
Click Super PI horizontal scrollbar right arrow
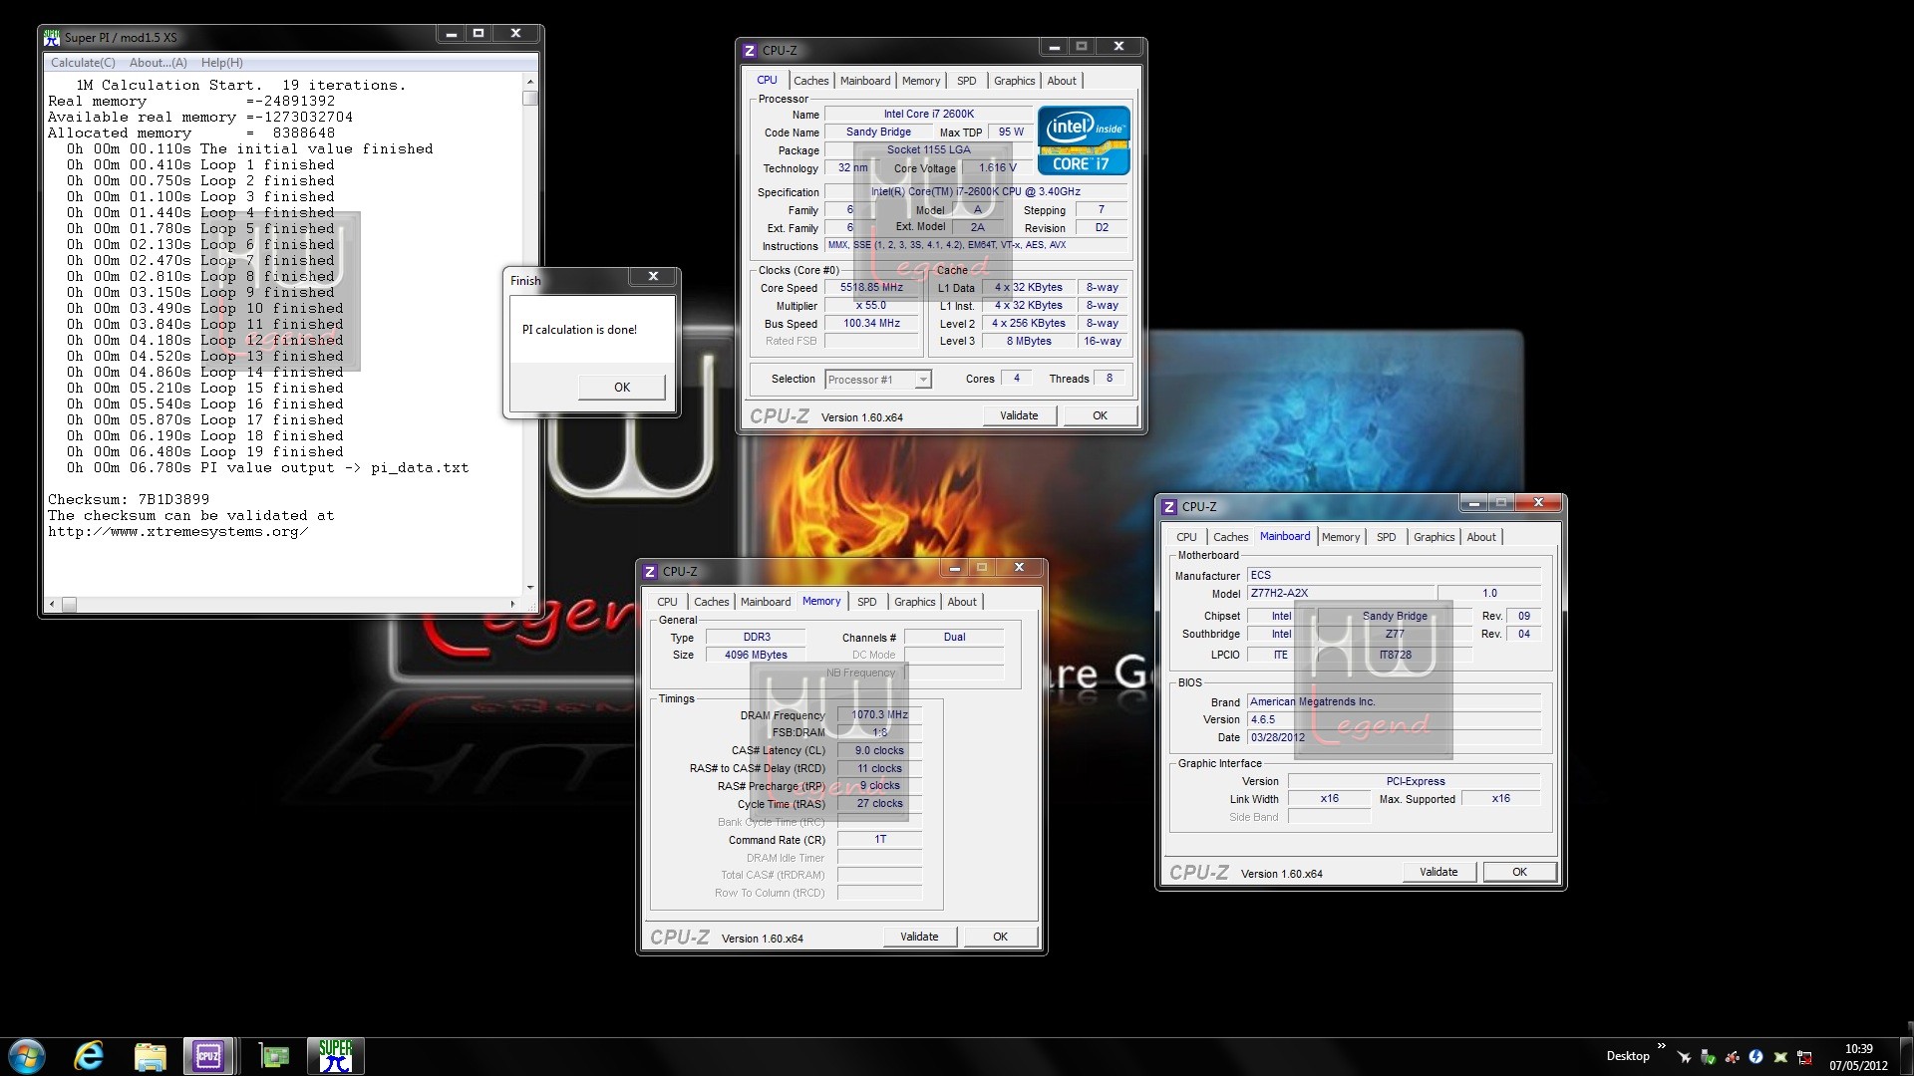[x=513, y=605]
